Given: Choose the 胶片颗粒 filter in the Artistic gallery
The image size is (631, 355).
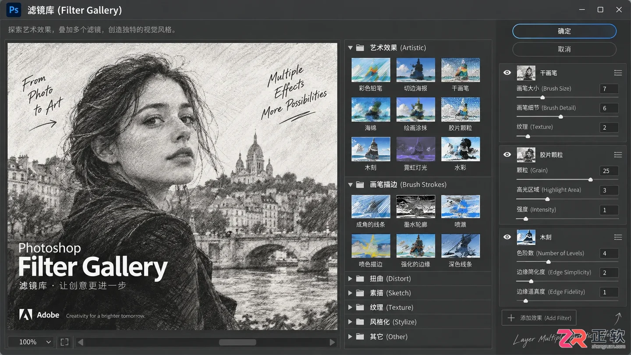Looking at the screenshot, I should 460,110.
